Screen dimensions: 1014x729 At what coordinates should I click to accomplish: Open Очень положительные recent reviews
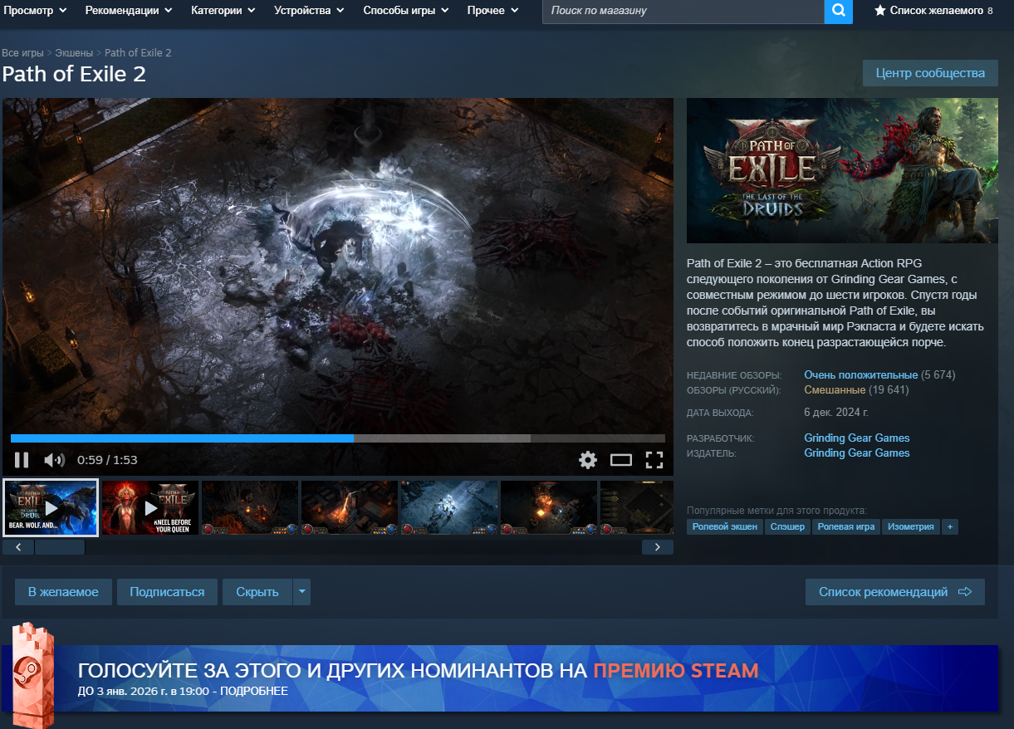pos(860,375)
